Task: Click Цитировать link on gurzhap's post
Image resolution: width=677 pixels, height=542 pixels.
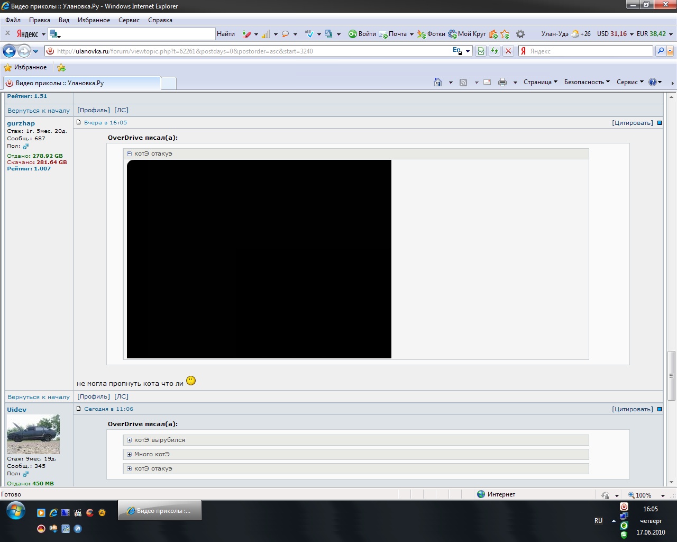Action: tap(632, 123)
